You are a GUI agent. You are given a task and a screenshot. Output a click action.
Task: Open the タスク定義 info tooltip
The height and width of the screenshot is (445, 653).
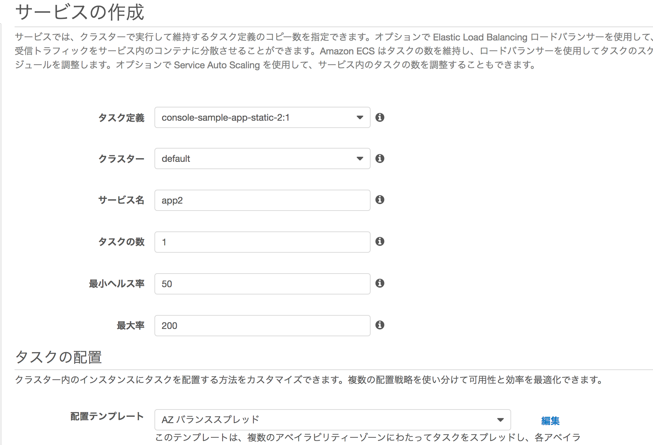pos(380,117)
